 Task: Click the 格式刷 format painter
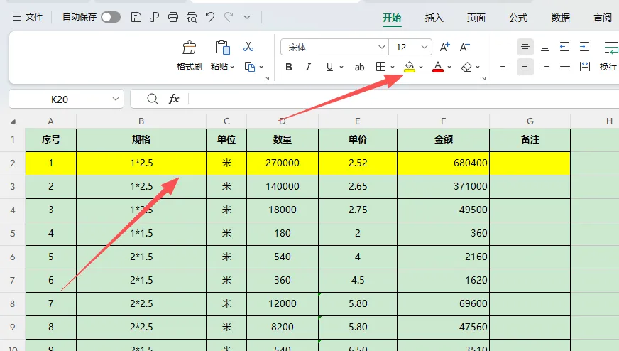click(189, 55)
